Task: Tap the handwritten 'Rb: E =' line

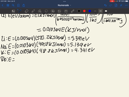Action: point(8,59)
